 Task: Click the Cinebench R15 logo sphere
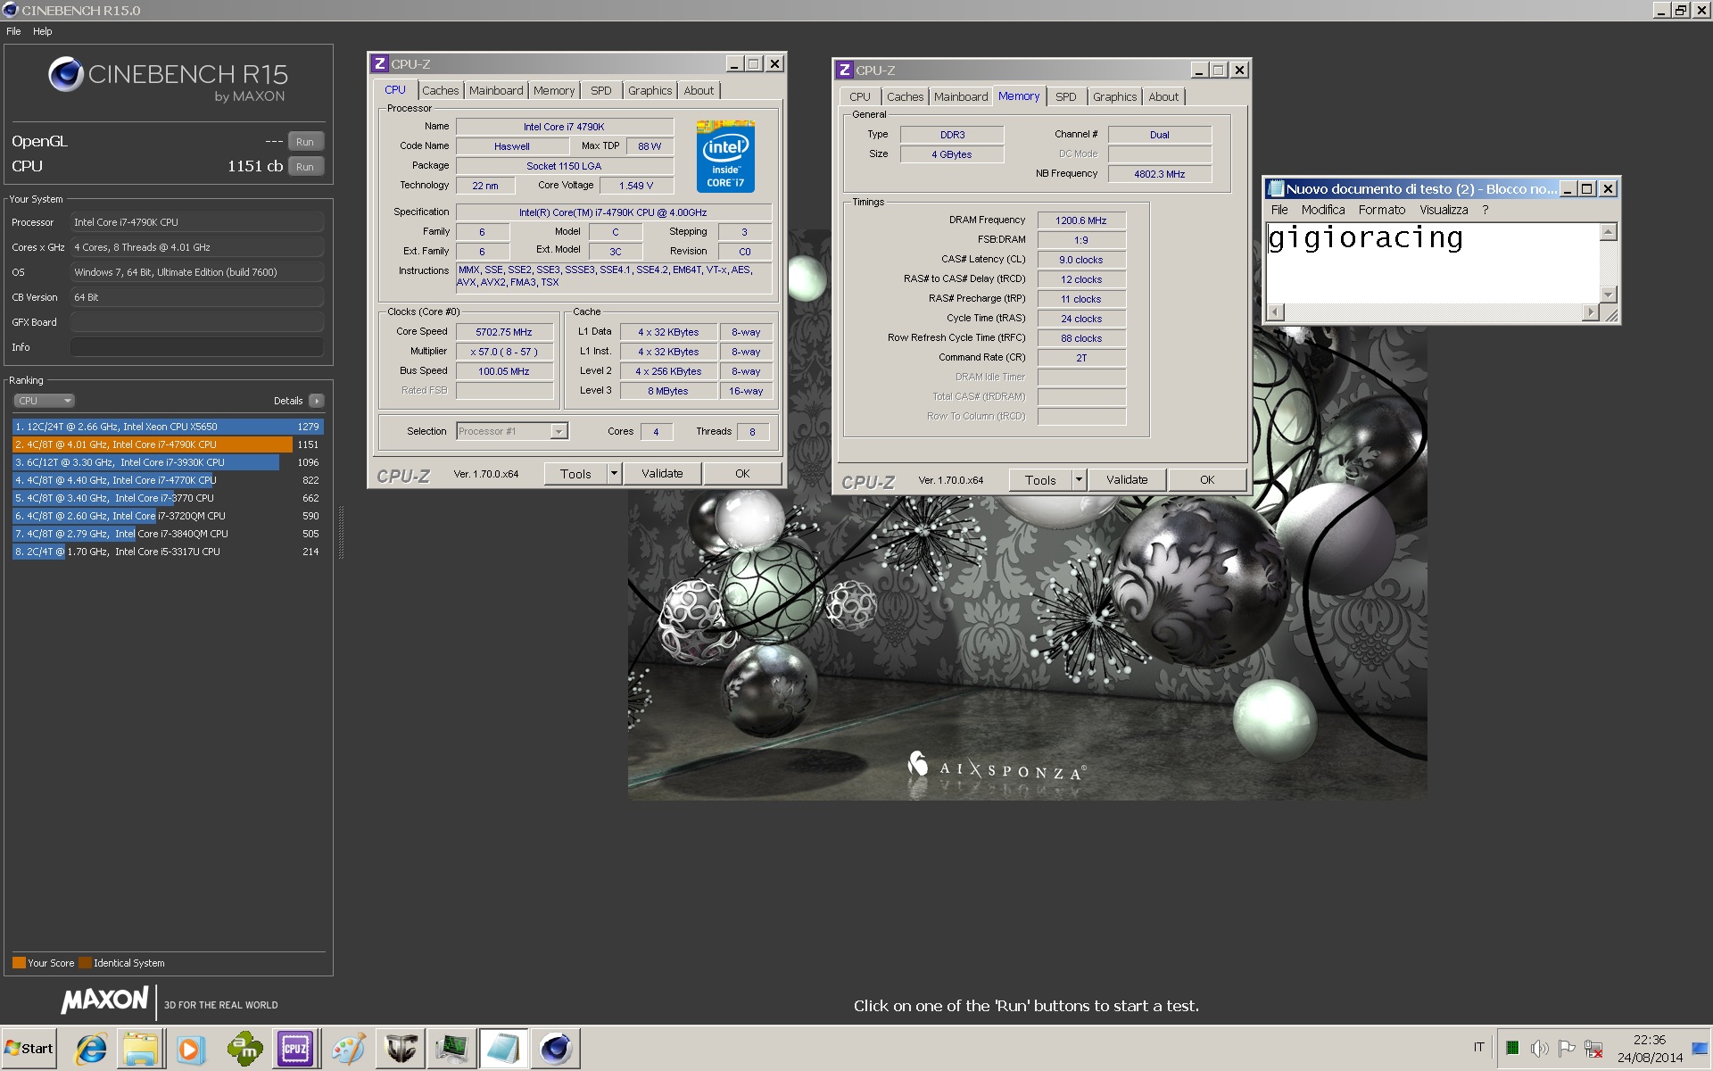66,74
